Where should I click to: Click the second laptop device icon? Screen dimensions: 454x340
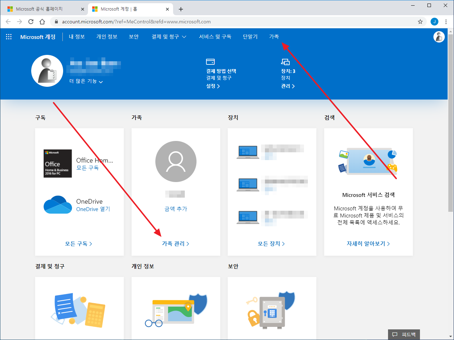click(248, 185)
